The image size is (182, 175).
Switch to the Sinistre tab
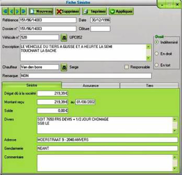click(31, 85)
